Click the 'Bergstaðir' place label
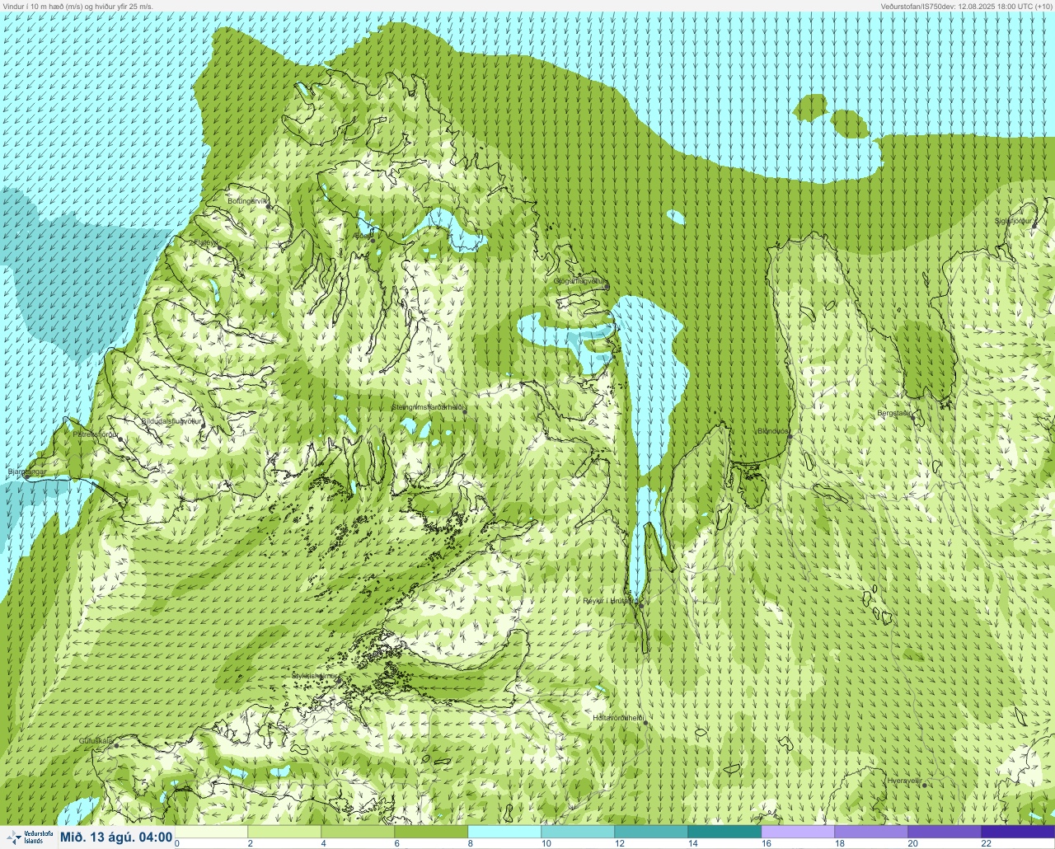The height and width of the screenshot is (849, 1055). tap(895, 412)
